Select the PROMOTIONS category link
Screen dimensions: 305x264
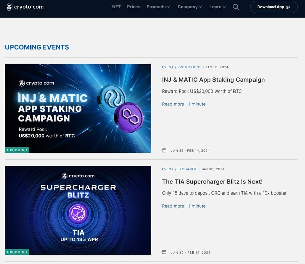pos(189,67)
